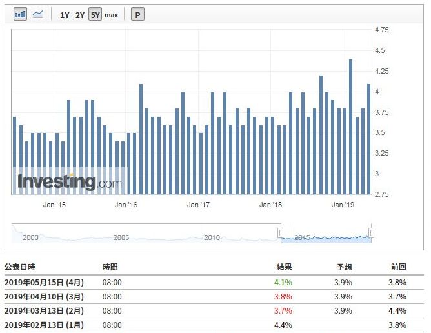Select the 2Y time range
The height and width of the screenshot is (333, 431).
point(80,15)
